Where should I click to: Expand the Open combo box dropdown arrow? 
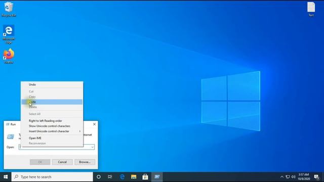point(92,147)
